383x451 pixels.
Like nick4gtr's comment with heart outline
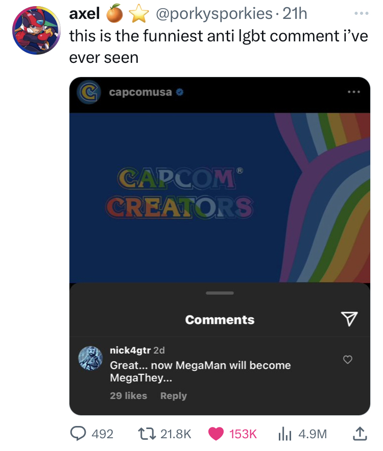click(x=348, y=360)
